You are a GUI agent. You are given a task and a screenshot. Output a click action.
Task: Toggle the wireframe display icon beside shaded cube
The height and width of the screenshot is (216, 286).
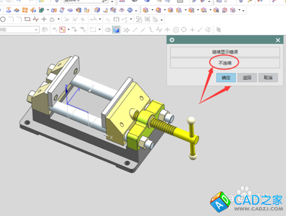click(108, 30)
